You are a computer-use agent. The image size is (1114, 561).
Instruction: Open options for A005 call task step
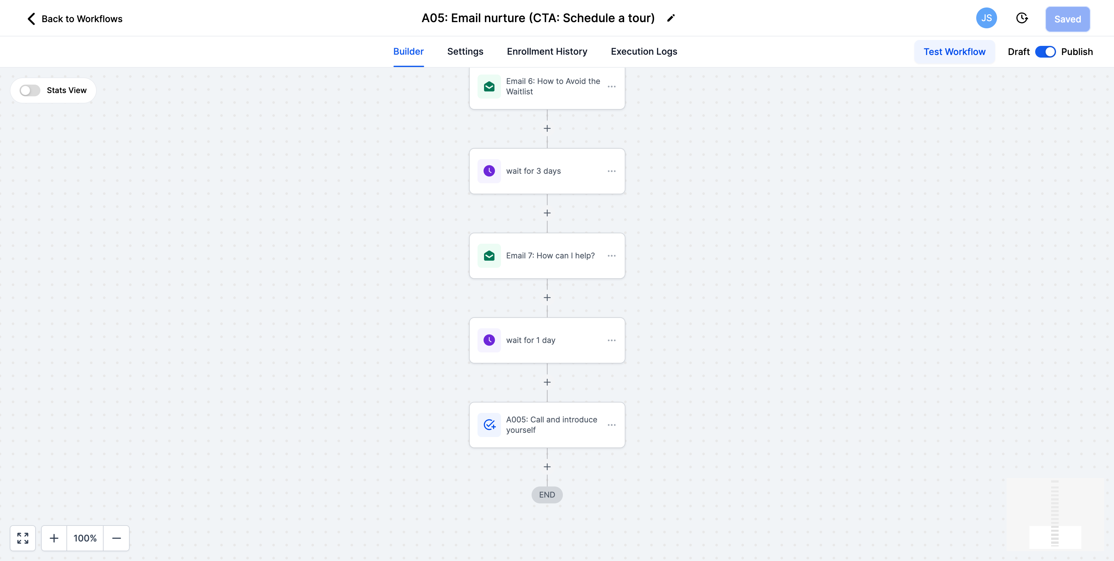tap(611, 425)
